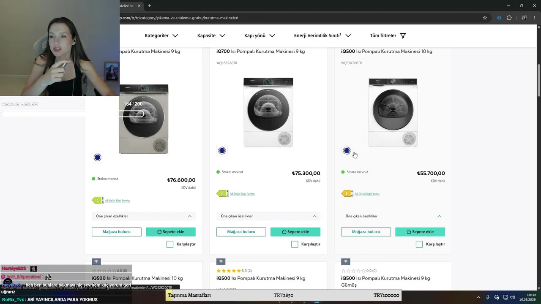Open the iQ500 WQ52K200TR dryer image
The image size is (541, 304).
[393, 112]
